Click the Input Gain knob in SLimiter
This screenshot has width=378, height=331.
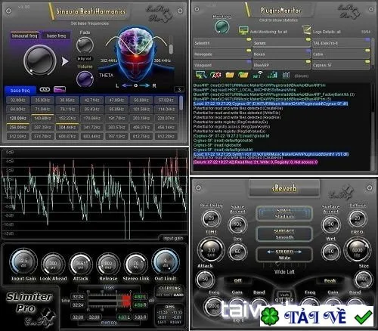tap(23, 262)
